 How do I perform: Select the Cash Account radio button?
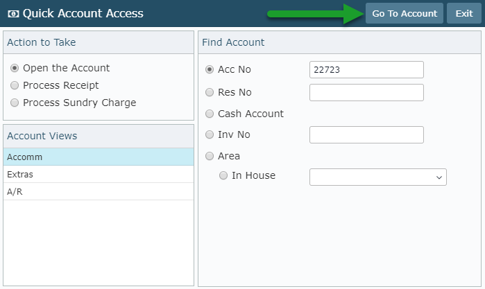point(210,114)
